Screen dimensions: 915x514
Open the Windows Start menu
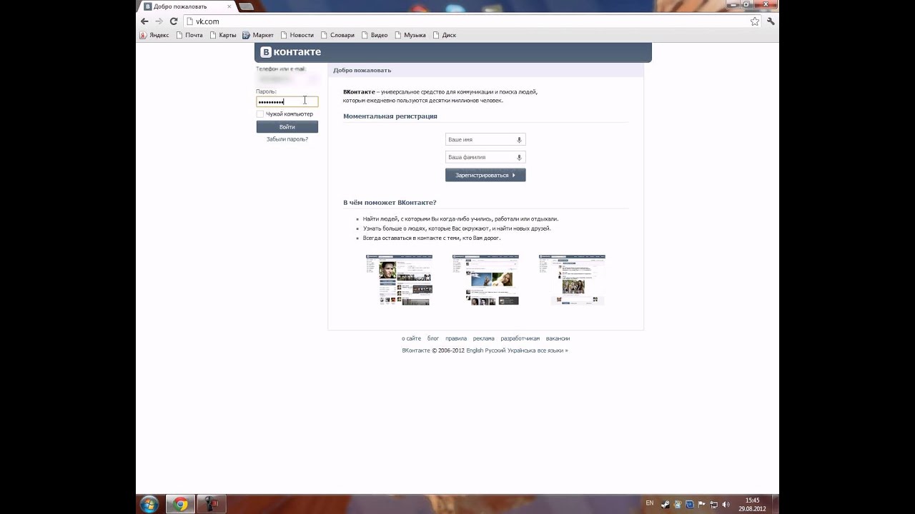click(x=149, y=504)
